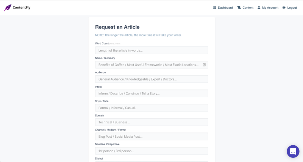The height and width of the screenshot is (162, 303).
Task: Click into the Domain input field
Action: coord(151,122)
